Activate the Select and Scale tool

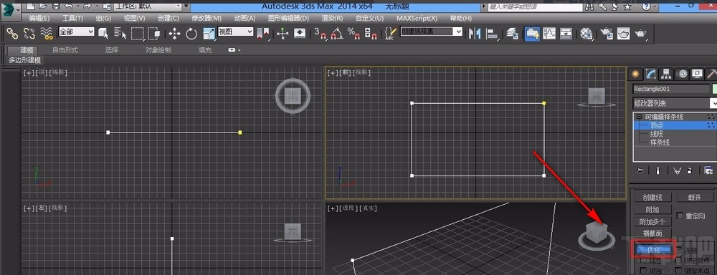(x=209, y=34)
